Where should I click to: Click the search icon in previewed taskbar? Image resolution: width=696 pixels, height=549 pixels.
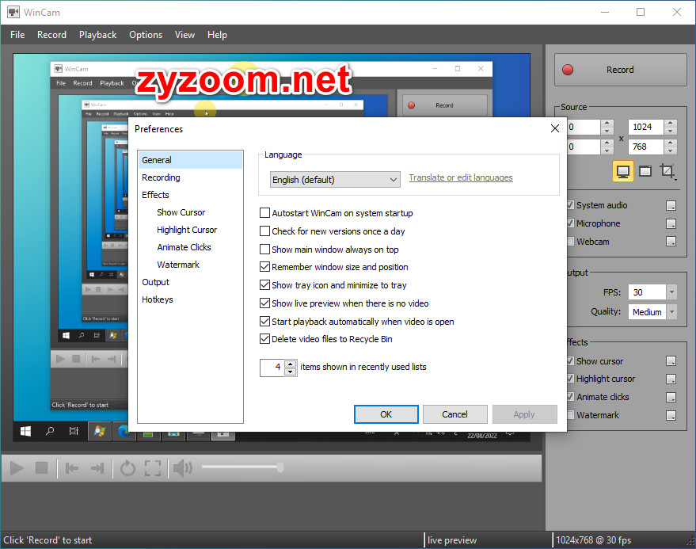point(50,431)
